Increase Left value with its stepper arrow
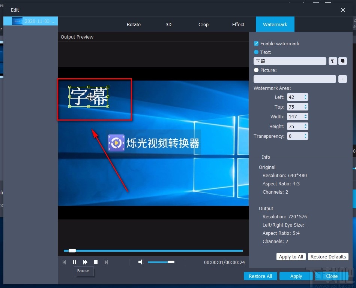The image size is (356, 288). click(x=305, y=96)
